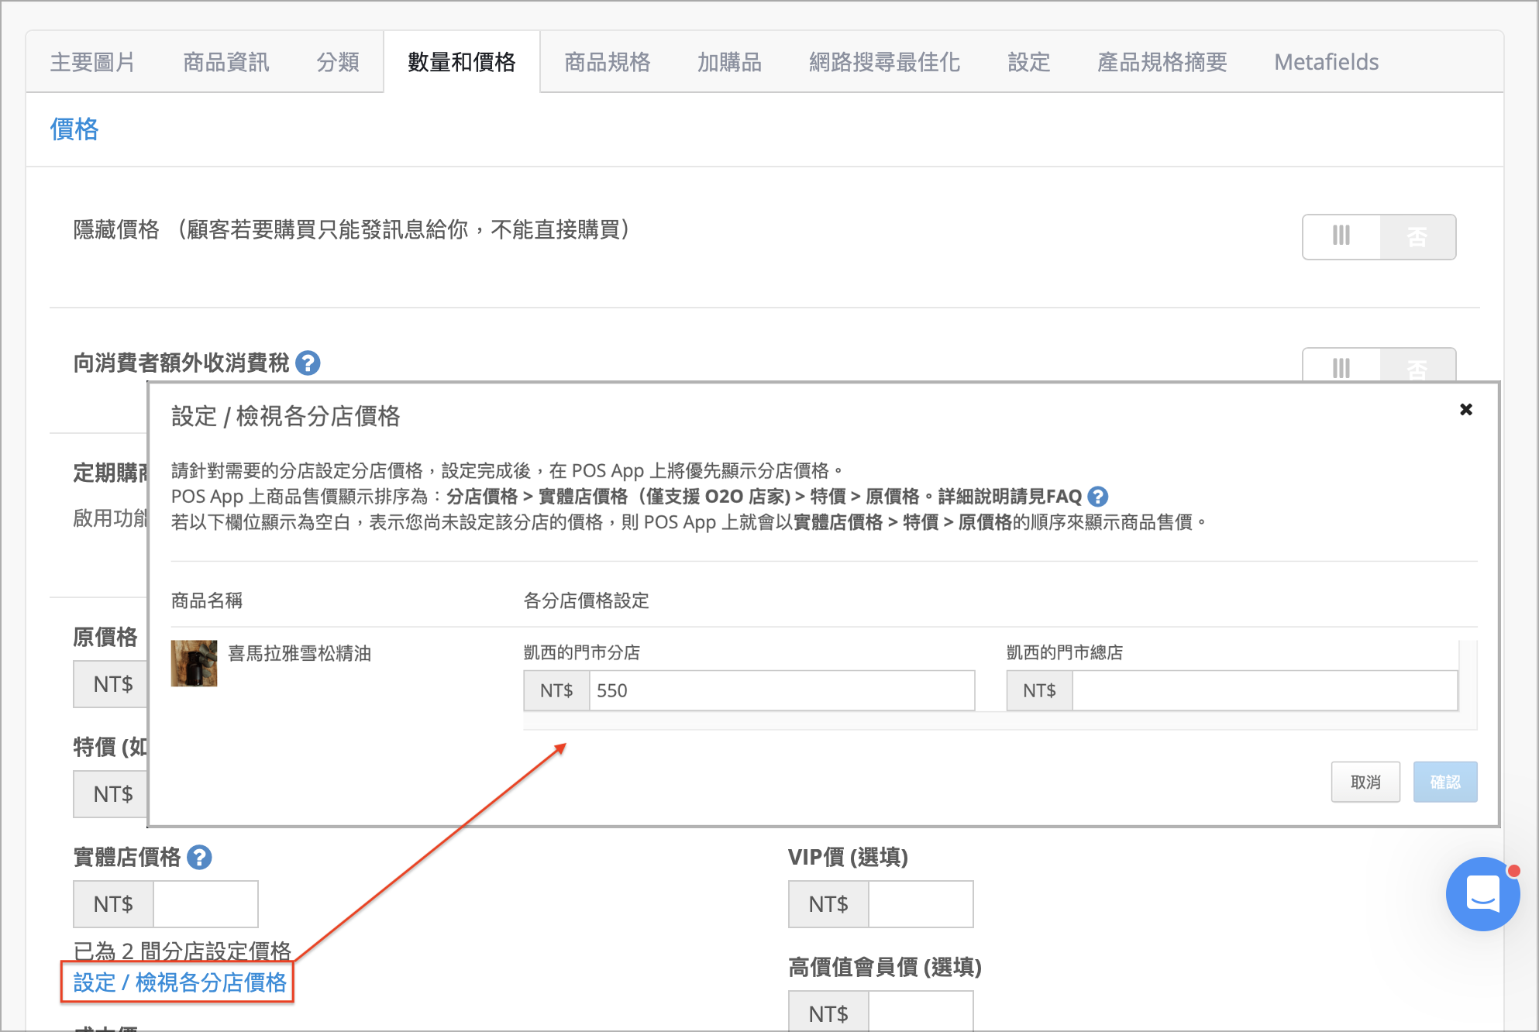Click help icon next to 實體店價格
The height and width of the screenshot is (1032, 1539).
(199, 857)
